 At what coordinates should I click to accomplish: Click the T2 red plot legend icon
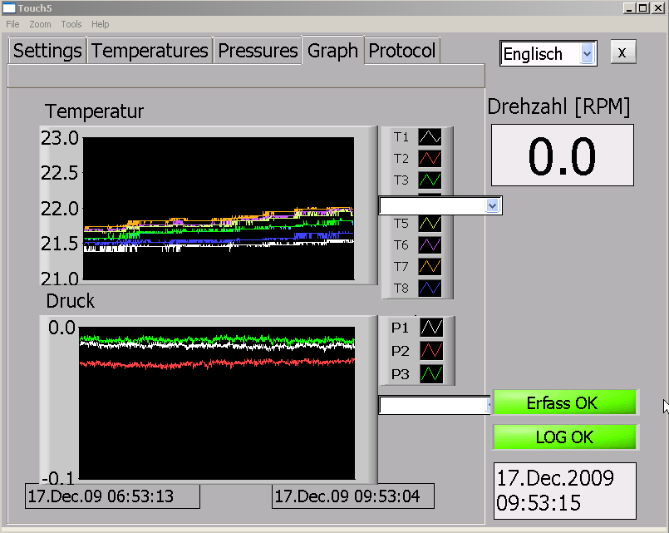click(430, 158)
